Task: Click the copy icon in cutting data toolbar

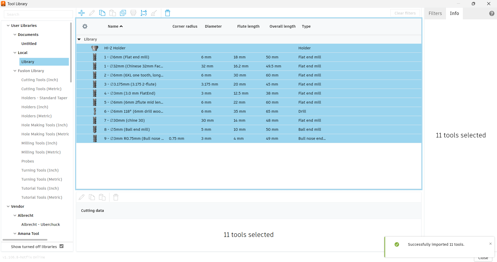Action: tap(92, 197)
